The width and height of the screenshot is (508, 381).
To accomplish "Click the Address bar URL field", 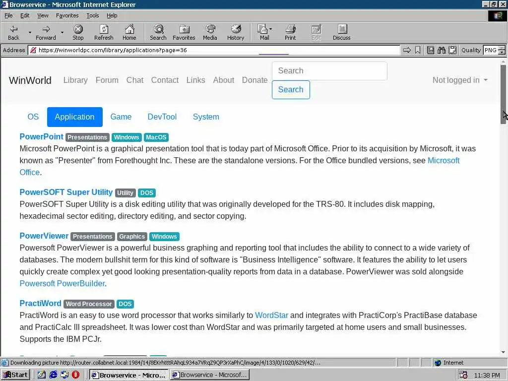I will click(x=214, y=50).
